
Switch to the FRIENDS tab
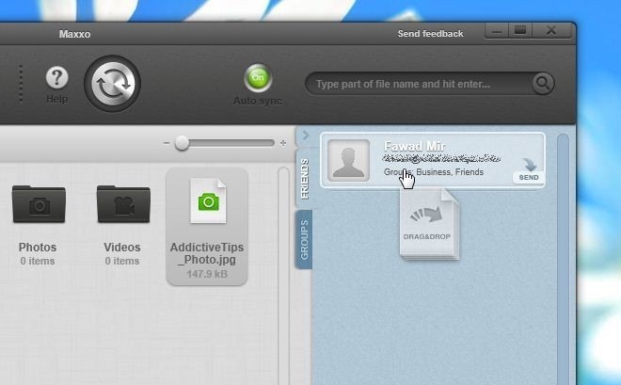pos(305,179)
